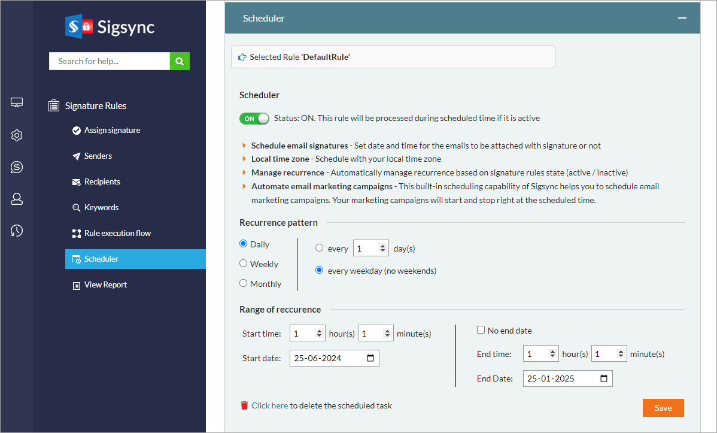Click the user profile icon in sidebar
This screenshot has width=717, height=433.
coord(17,199)
